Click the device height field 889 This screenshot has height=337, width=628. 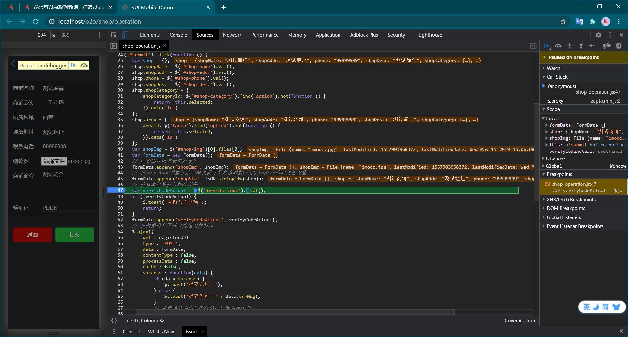[65, 35]
